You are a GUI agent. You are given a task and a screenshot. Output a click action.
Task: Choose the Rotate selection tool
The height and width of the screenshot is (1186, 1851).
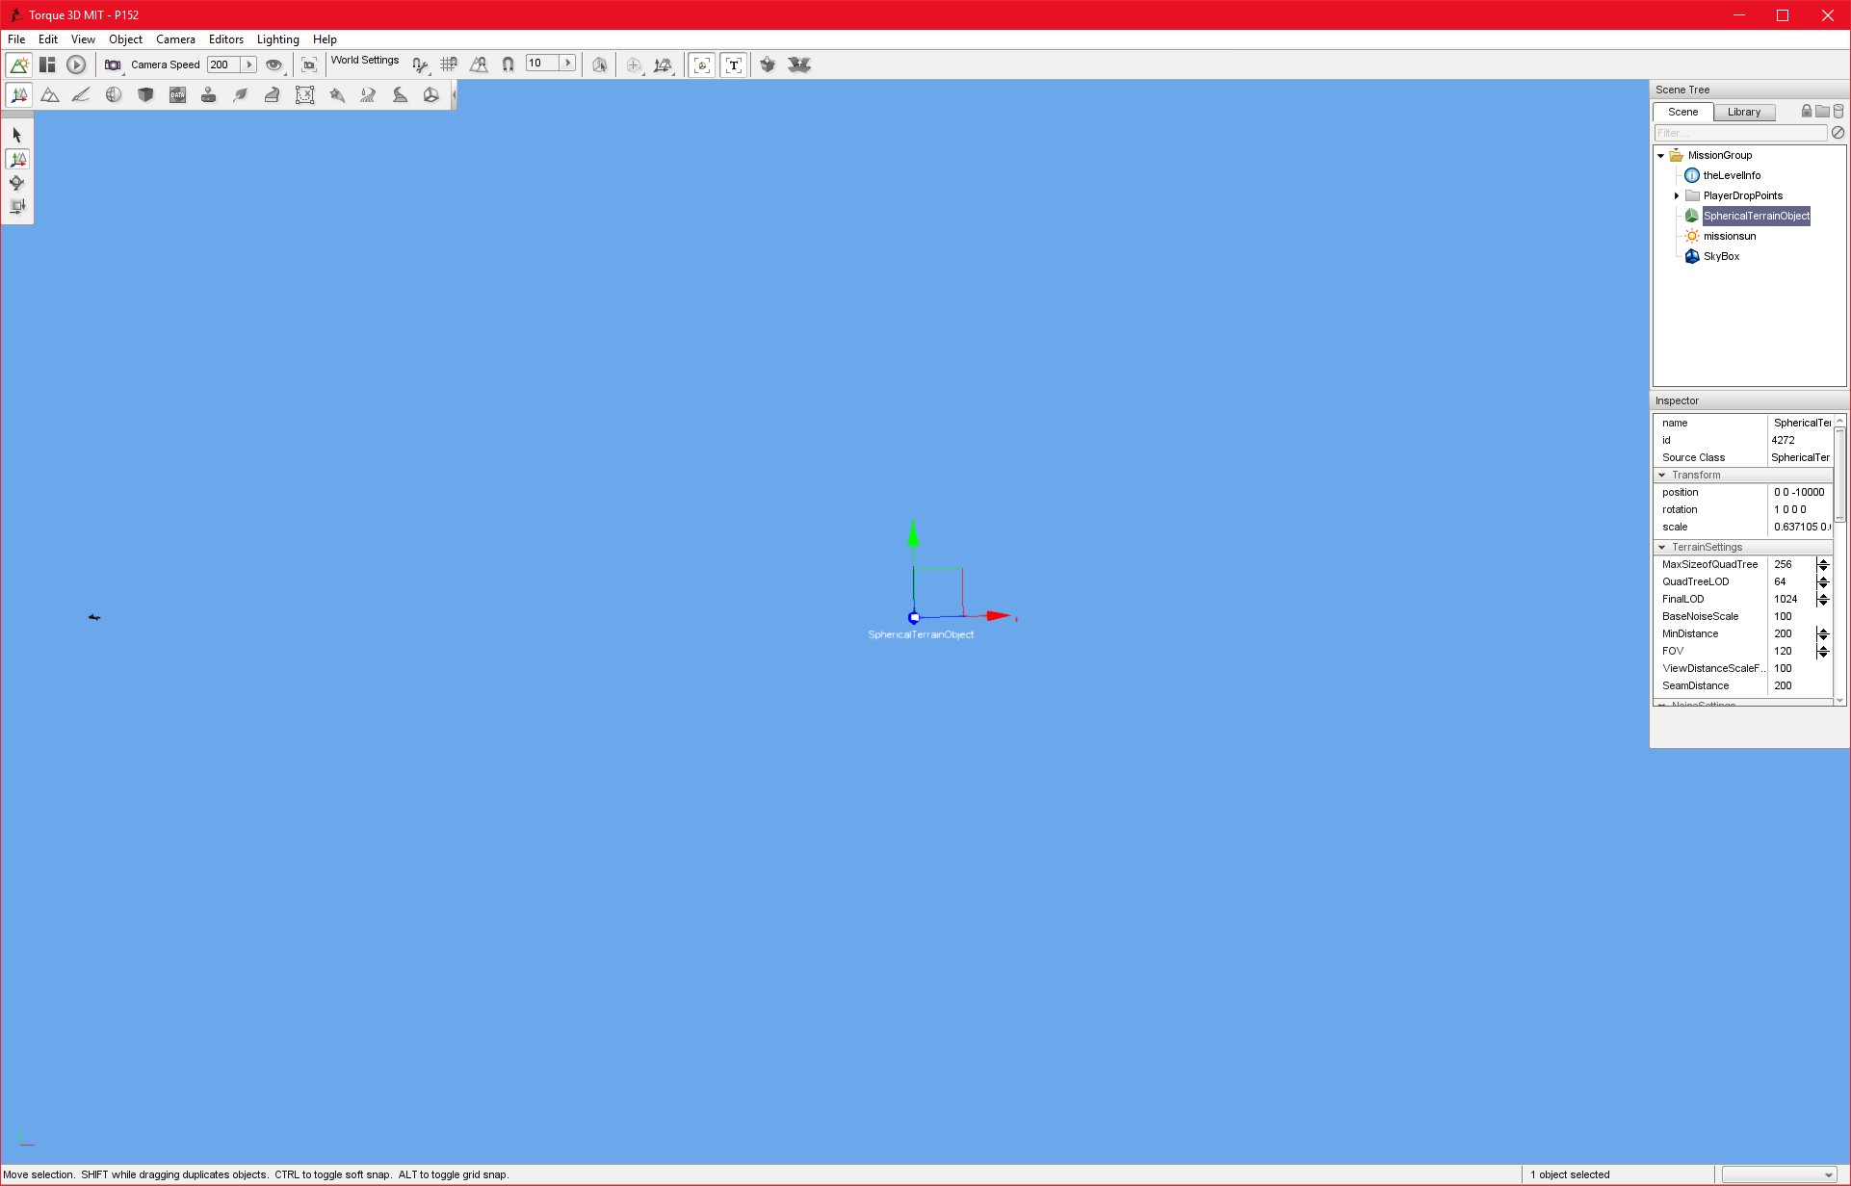coord(17,182)
